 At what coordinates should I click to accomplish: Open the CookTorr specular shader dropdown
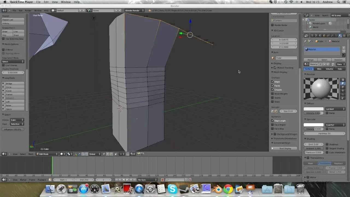point(335,125)
